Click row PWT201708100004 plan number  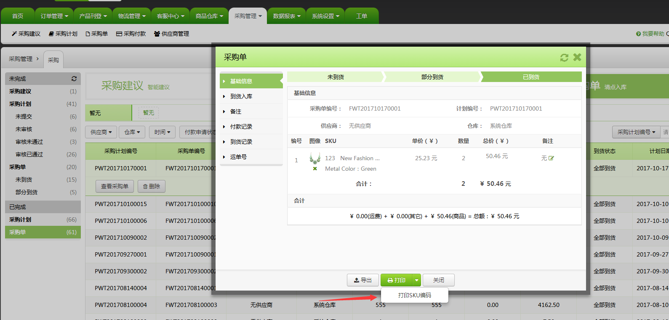[121, 305]
